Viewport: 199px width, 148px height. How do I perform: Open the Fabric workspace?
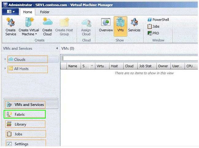tap(25, 114)
